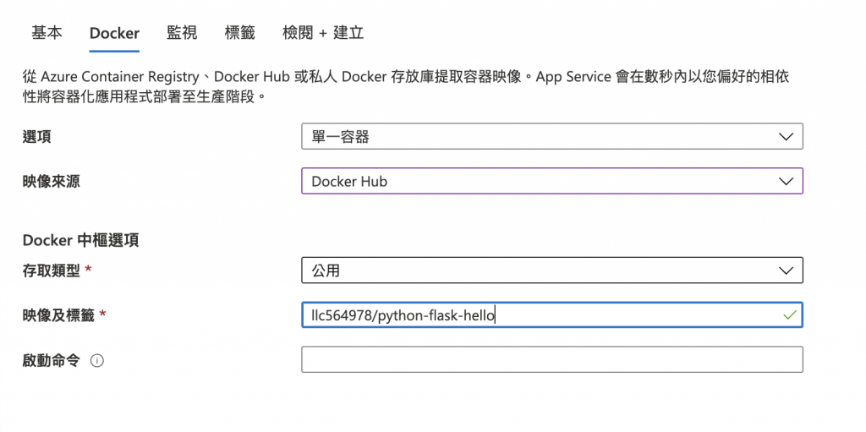The width and height of the screenshot is (866, 432).
Task: Go to the 標籤 tab
Action: pyautogui.click(x=239, y=33)
